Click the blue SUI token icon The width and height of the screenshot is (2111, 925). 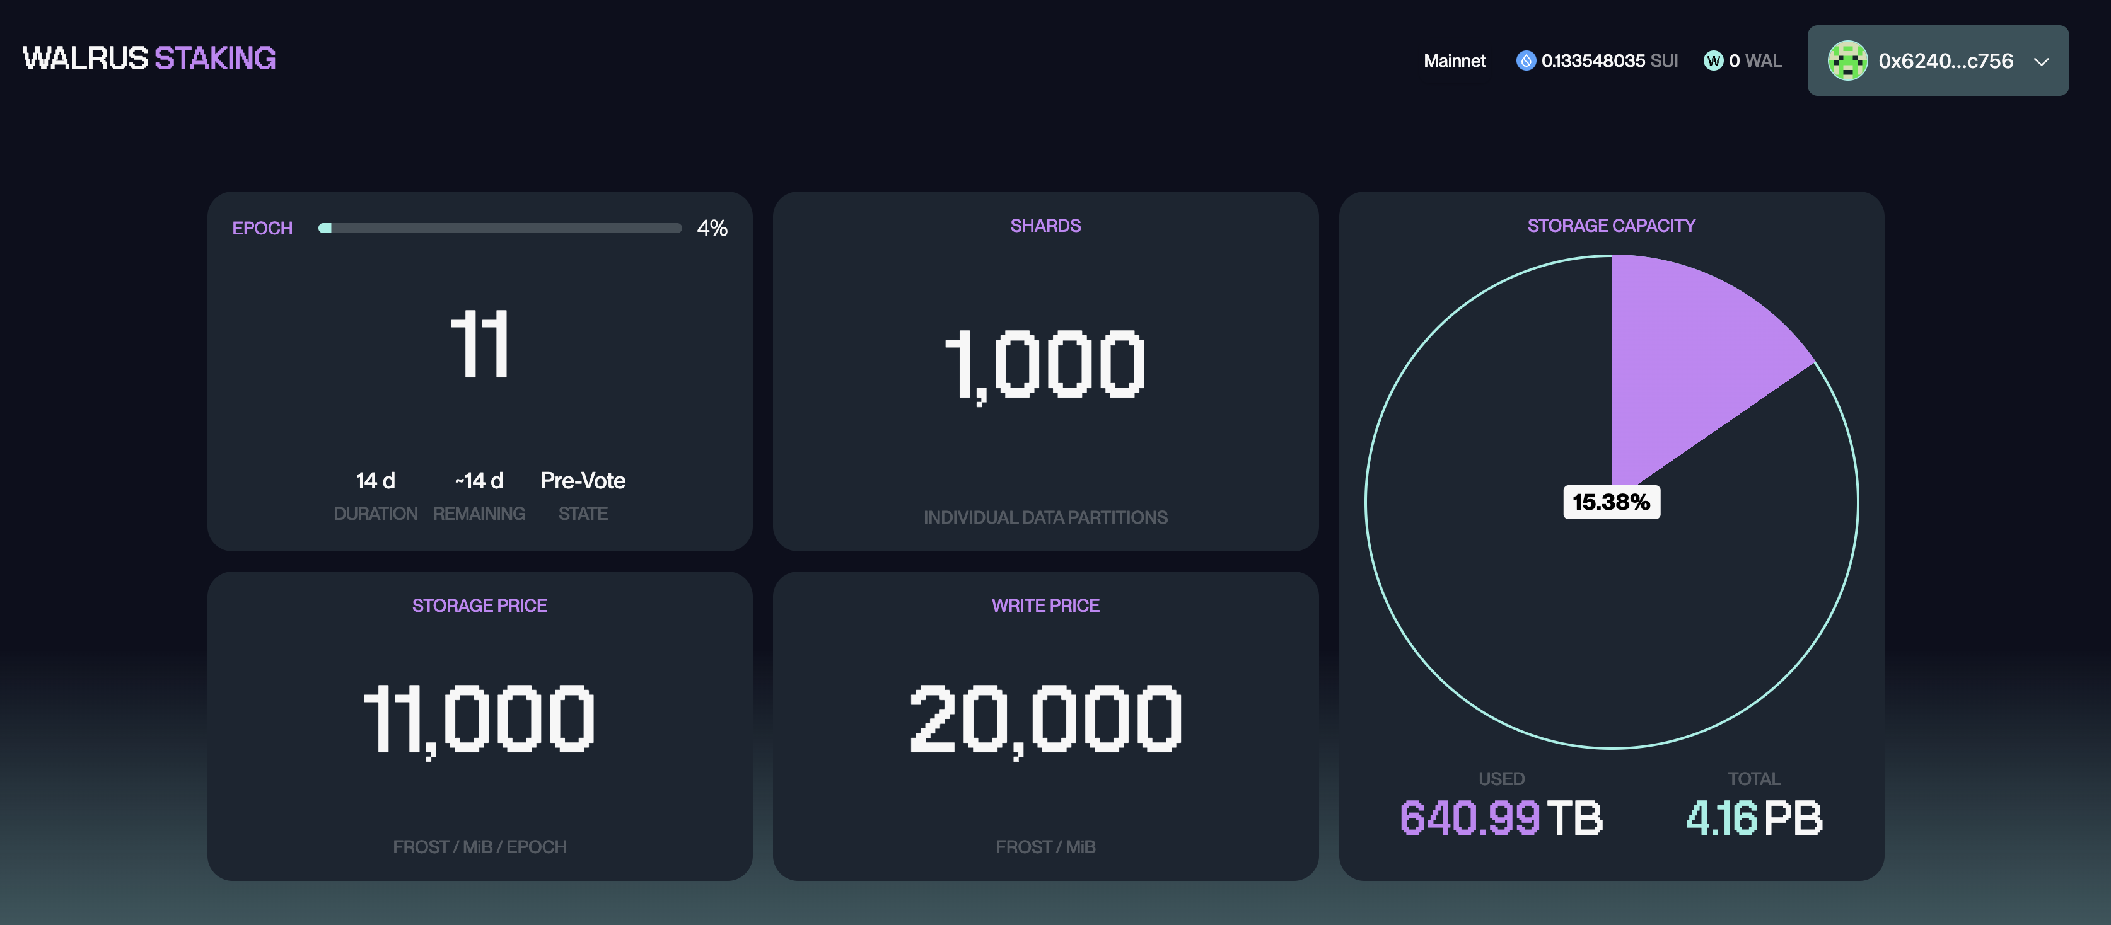point(1525,60)
